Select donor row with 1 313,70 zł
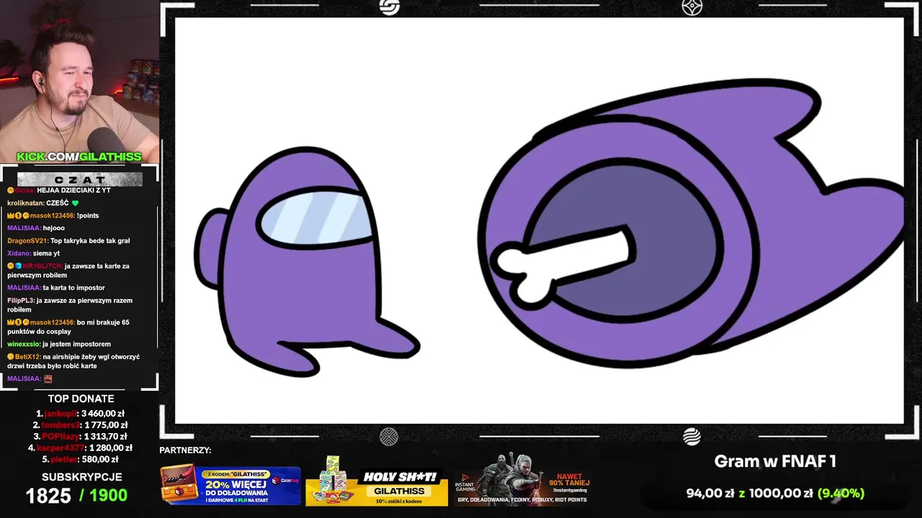This screenshot has width=922, height=518. pyautogui.click(x=80, y=436)
